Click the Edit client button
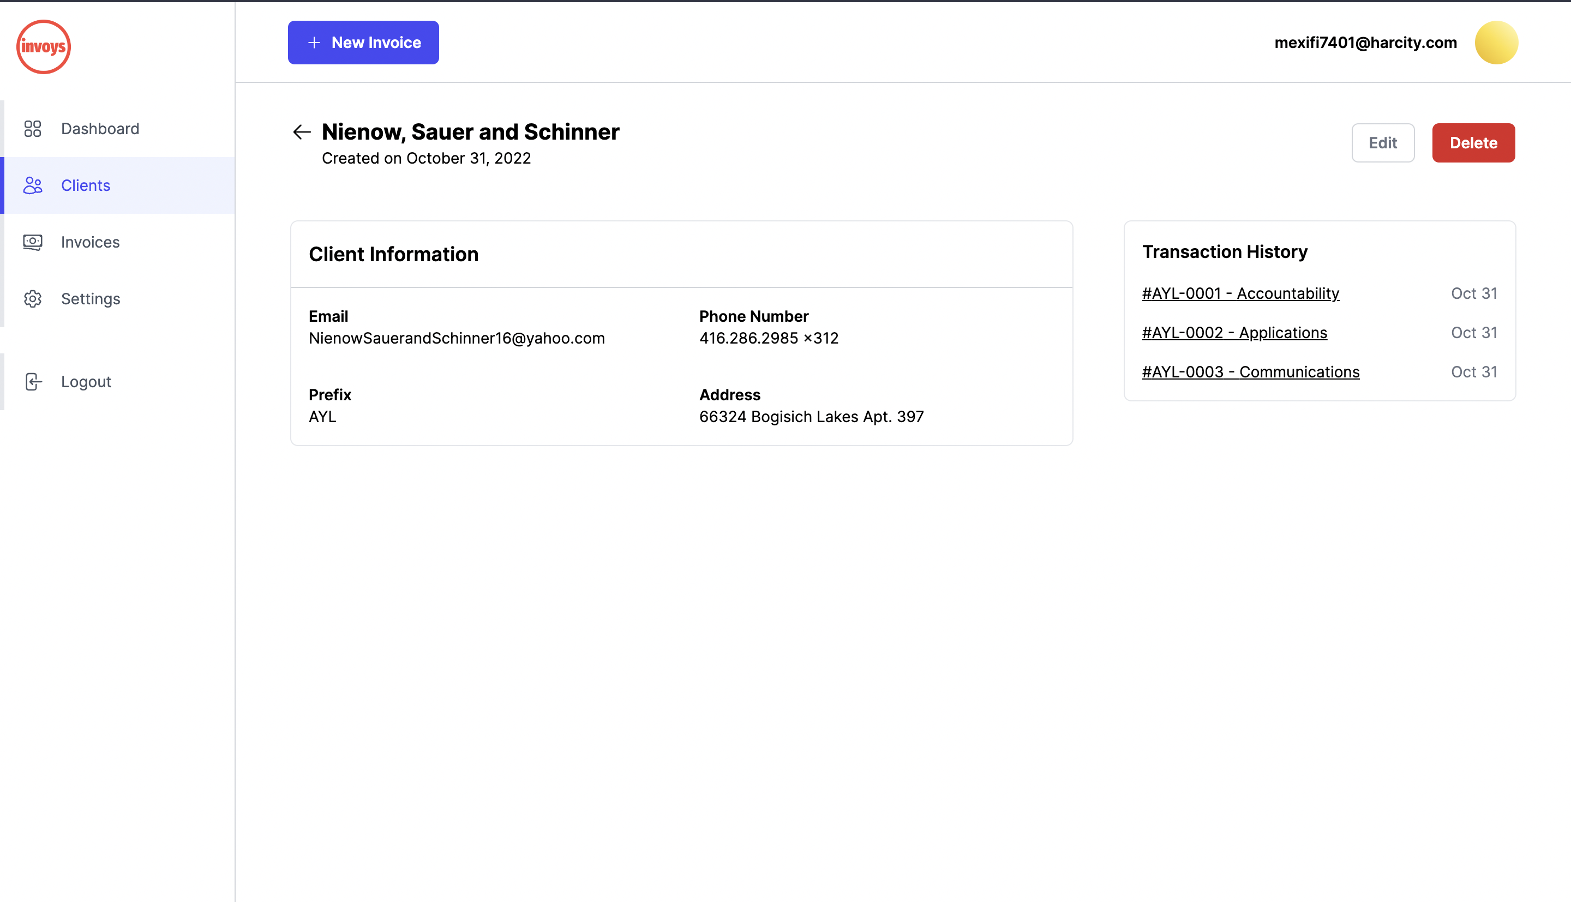Viewport: 1571px width, 902px height. [x=1383, y=143]
